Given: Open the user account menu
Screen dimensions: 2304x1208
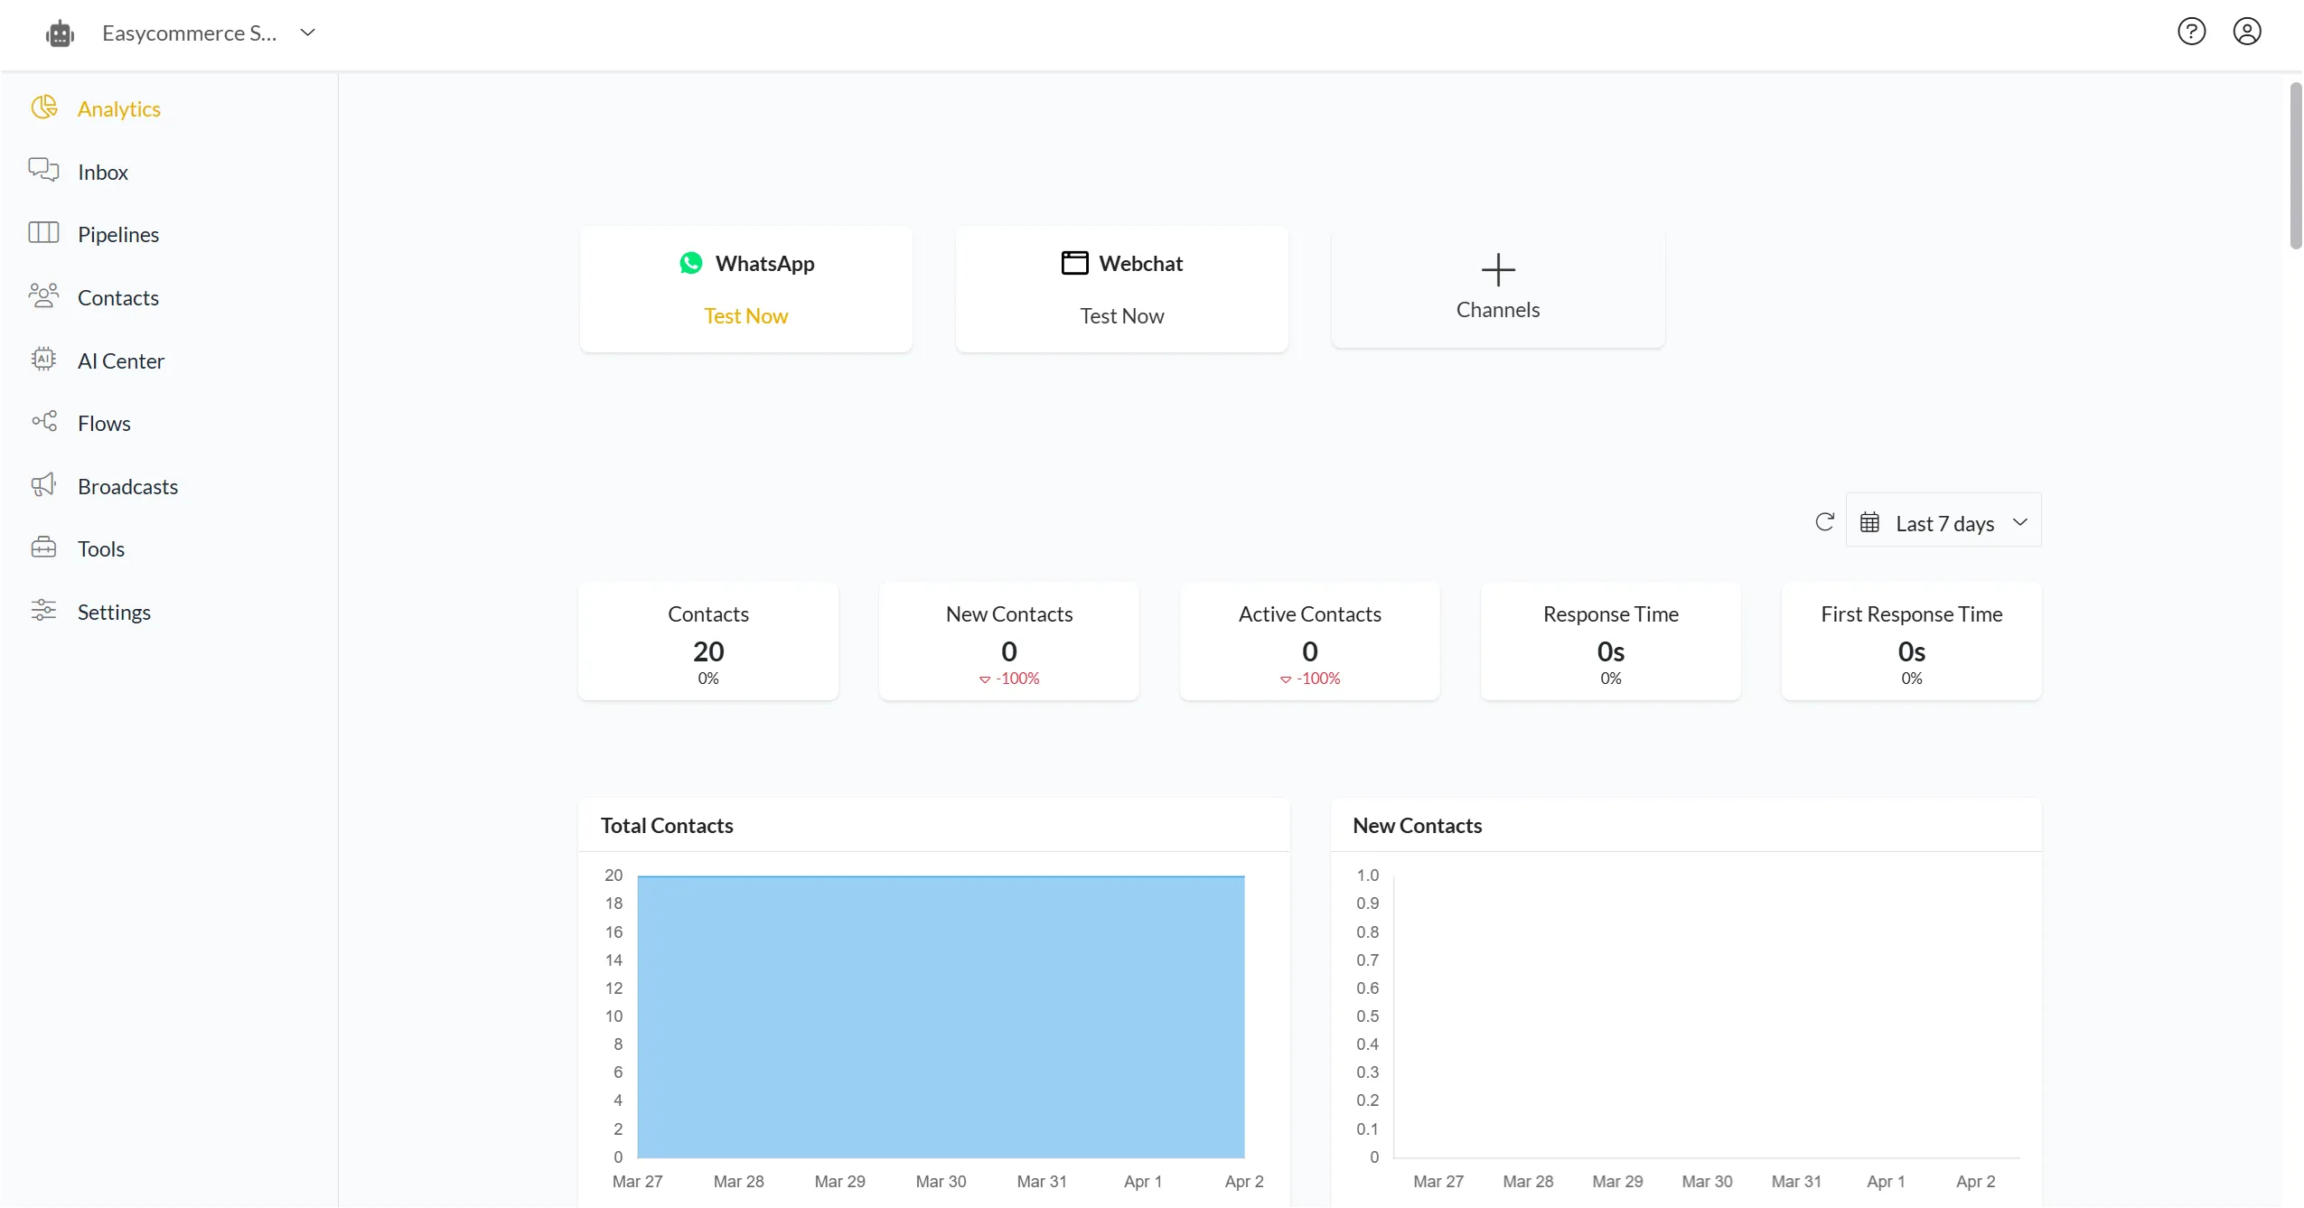Looking at the screenshot, I should pos(2247,32).
